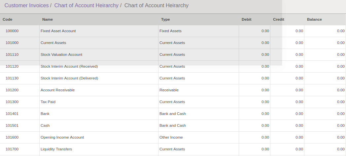Viewport: 346px width, 156px height.
Task: Open the Customer Invoices breadcrumb link
Action: tap(26, 6)
